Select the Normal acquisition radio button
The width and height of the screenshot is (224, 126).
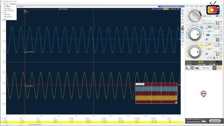click(191, 64)
